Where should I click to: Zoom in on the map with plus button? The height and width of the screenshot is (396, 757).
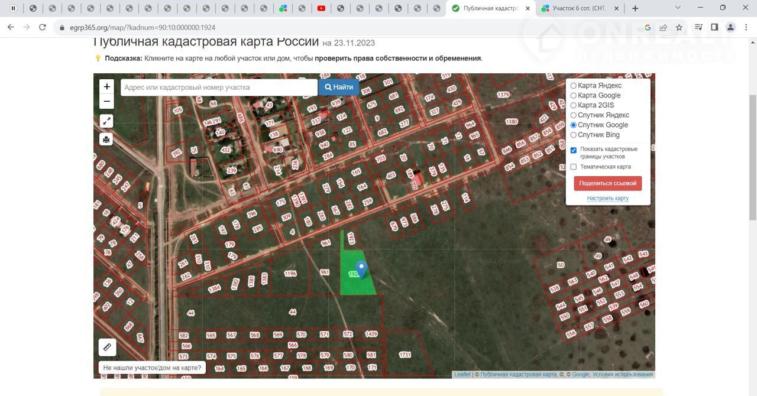(x=106, y=87)
